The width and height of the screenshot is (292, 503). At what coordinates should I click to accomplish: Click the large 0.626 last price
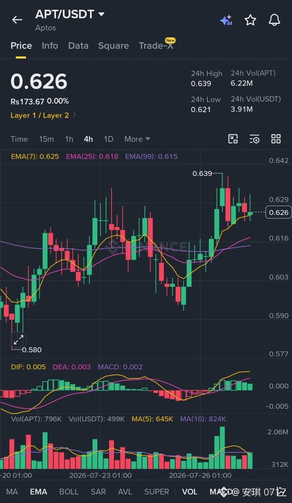(x=39, y=81)
